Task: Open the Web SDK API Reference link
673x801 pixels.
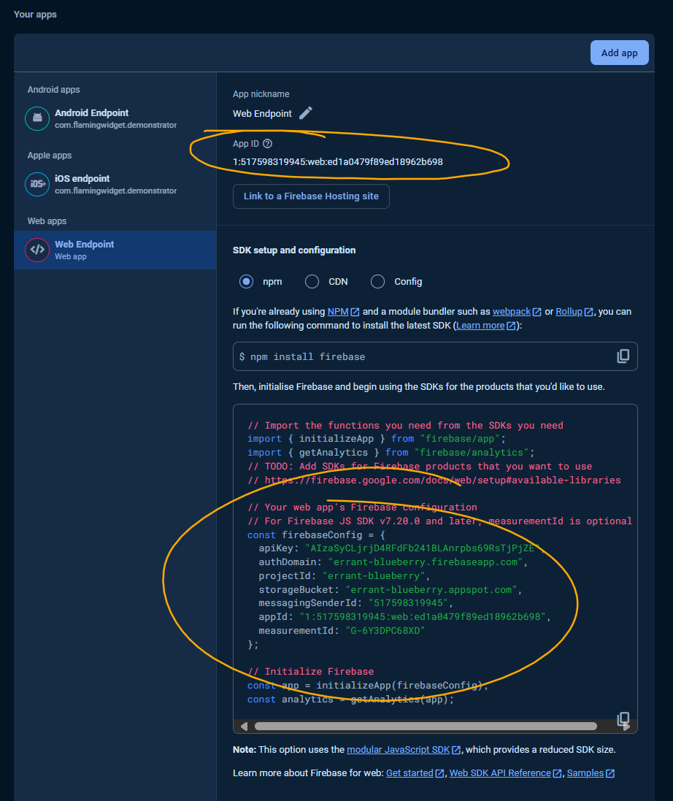Action: coord(500,773)
